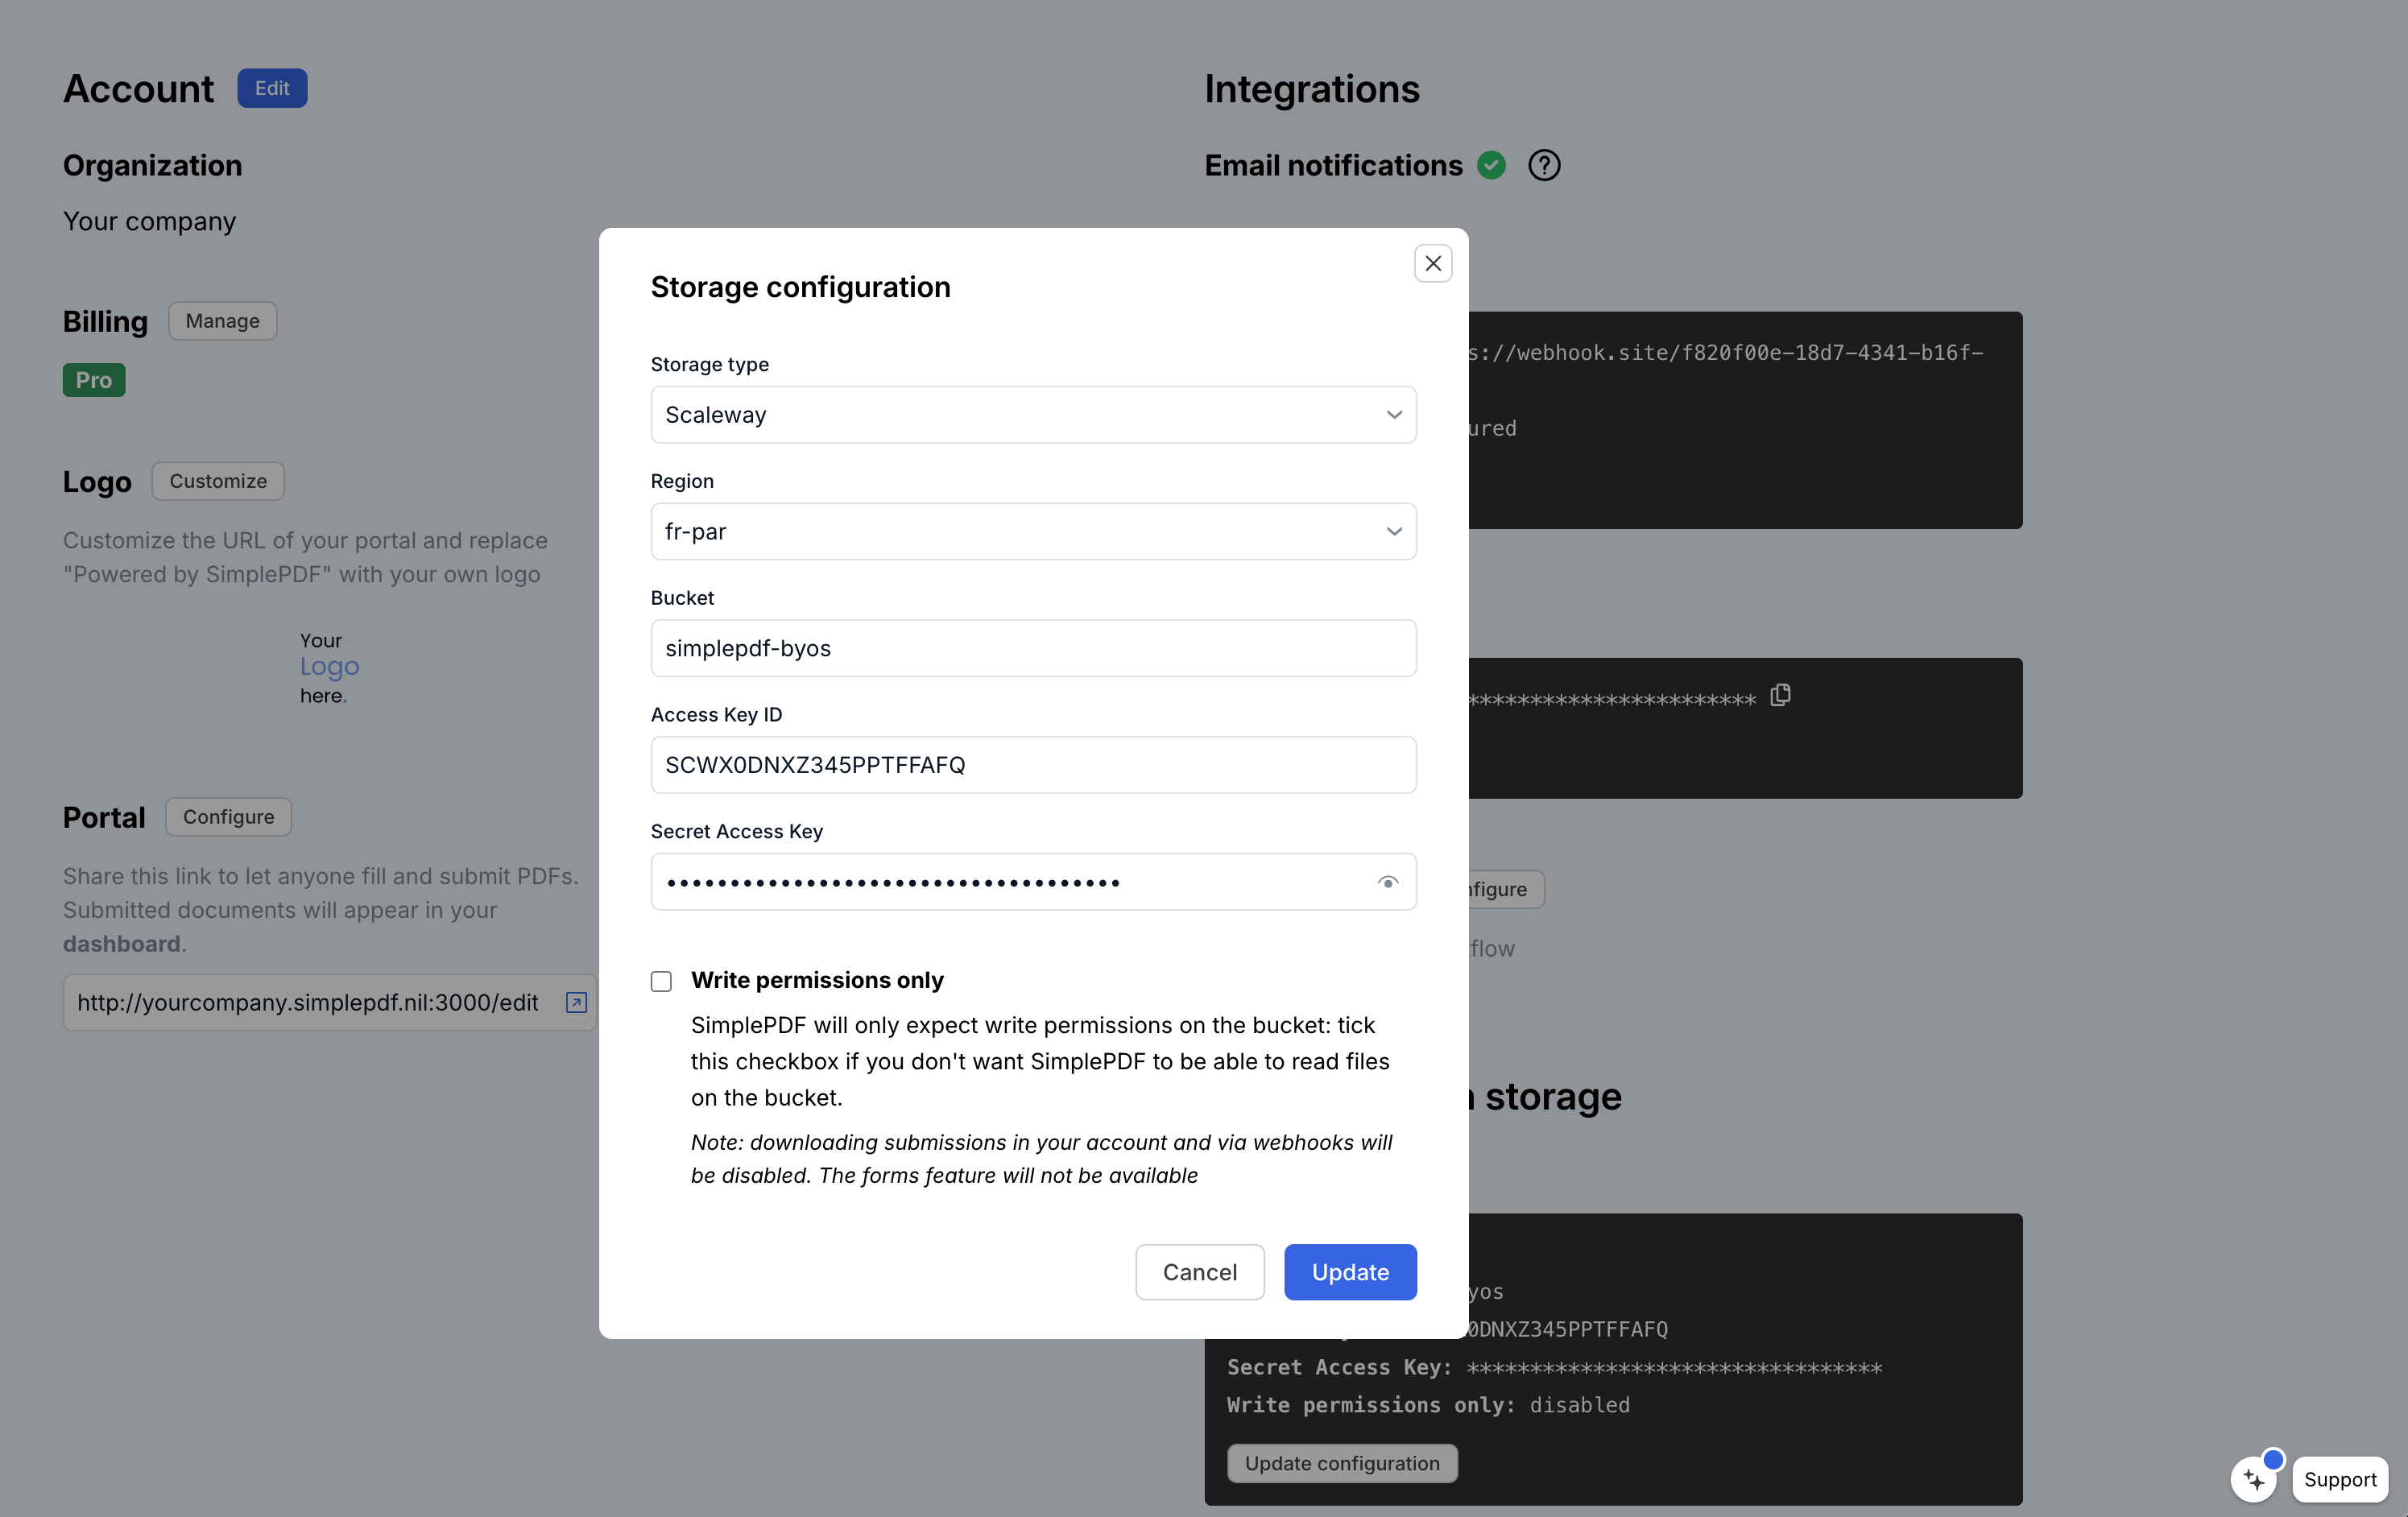Click Update configuration button in storage panel
Viewport: 2408px width, 1517px height.
point(1342,1463)
